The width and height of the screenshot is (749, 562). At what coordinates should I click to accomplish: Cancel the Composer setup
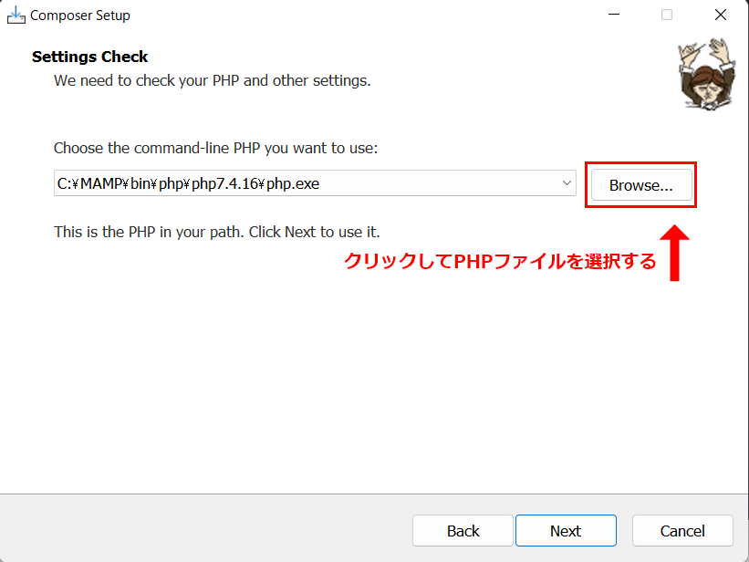[682, 530]
